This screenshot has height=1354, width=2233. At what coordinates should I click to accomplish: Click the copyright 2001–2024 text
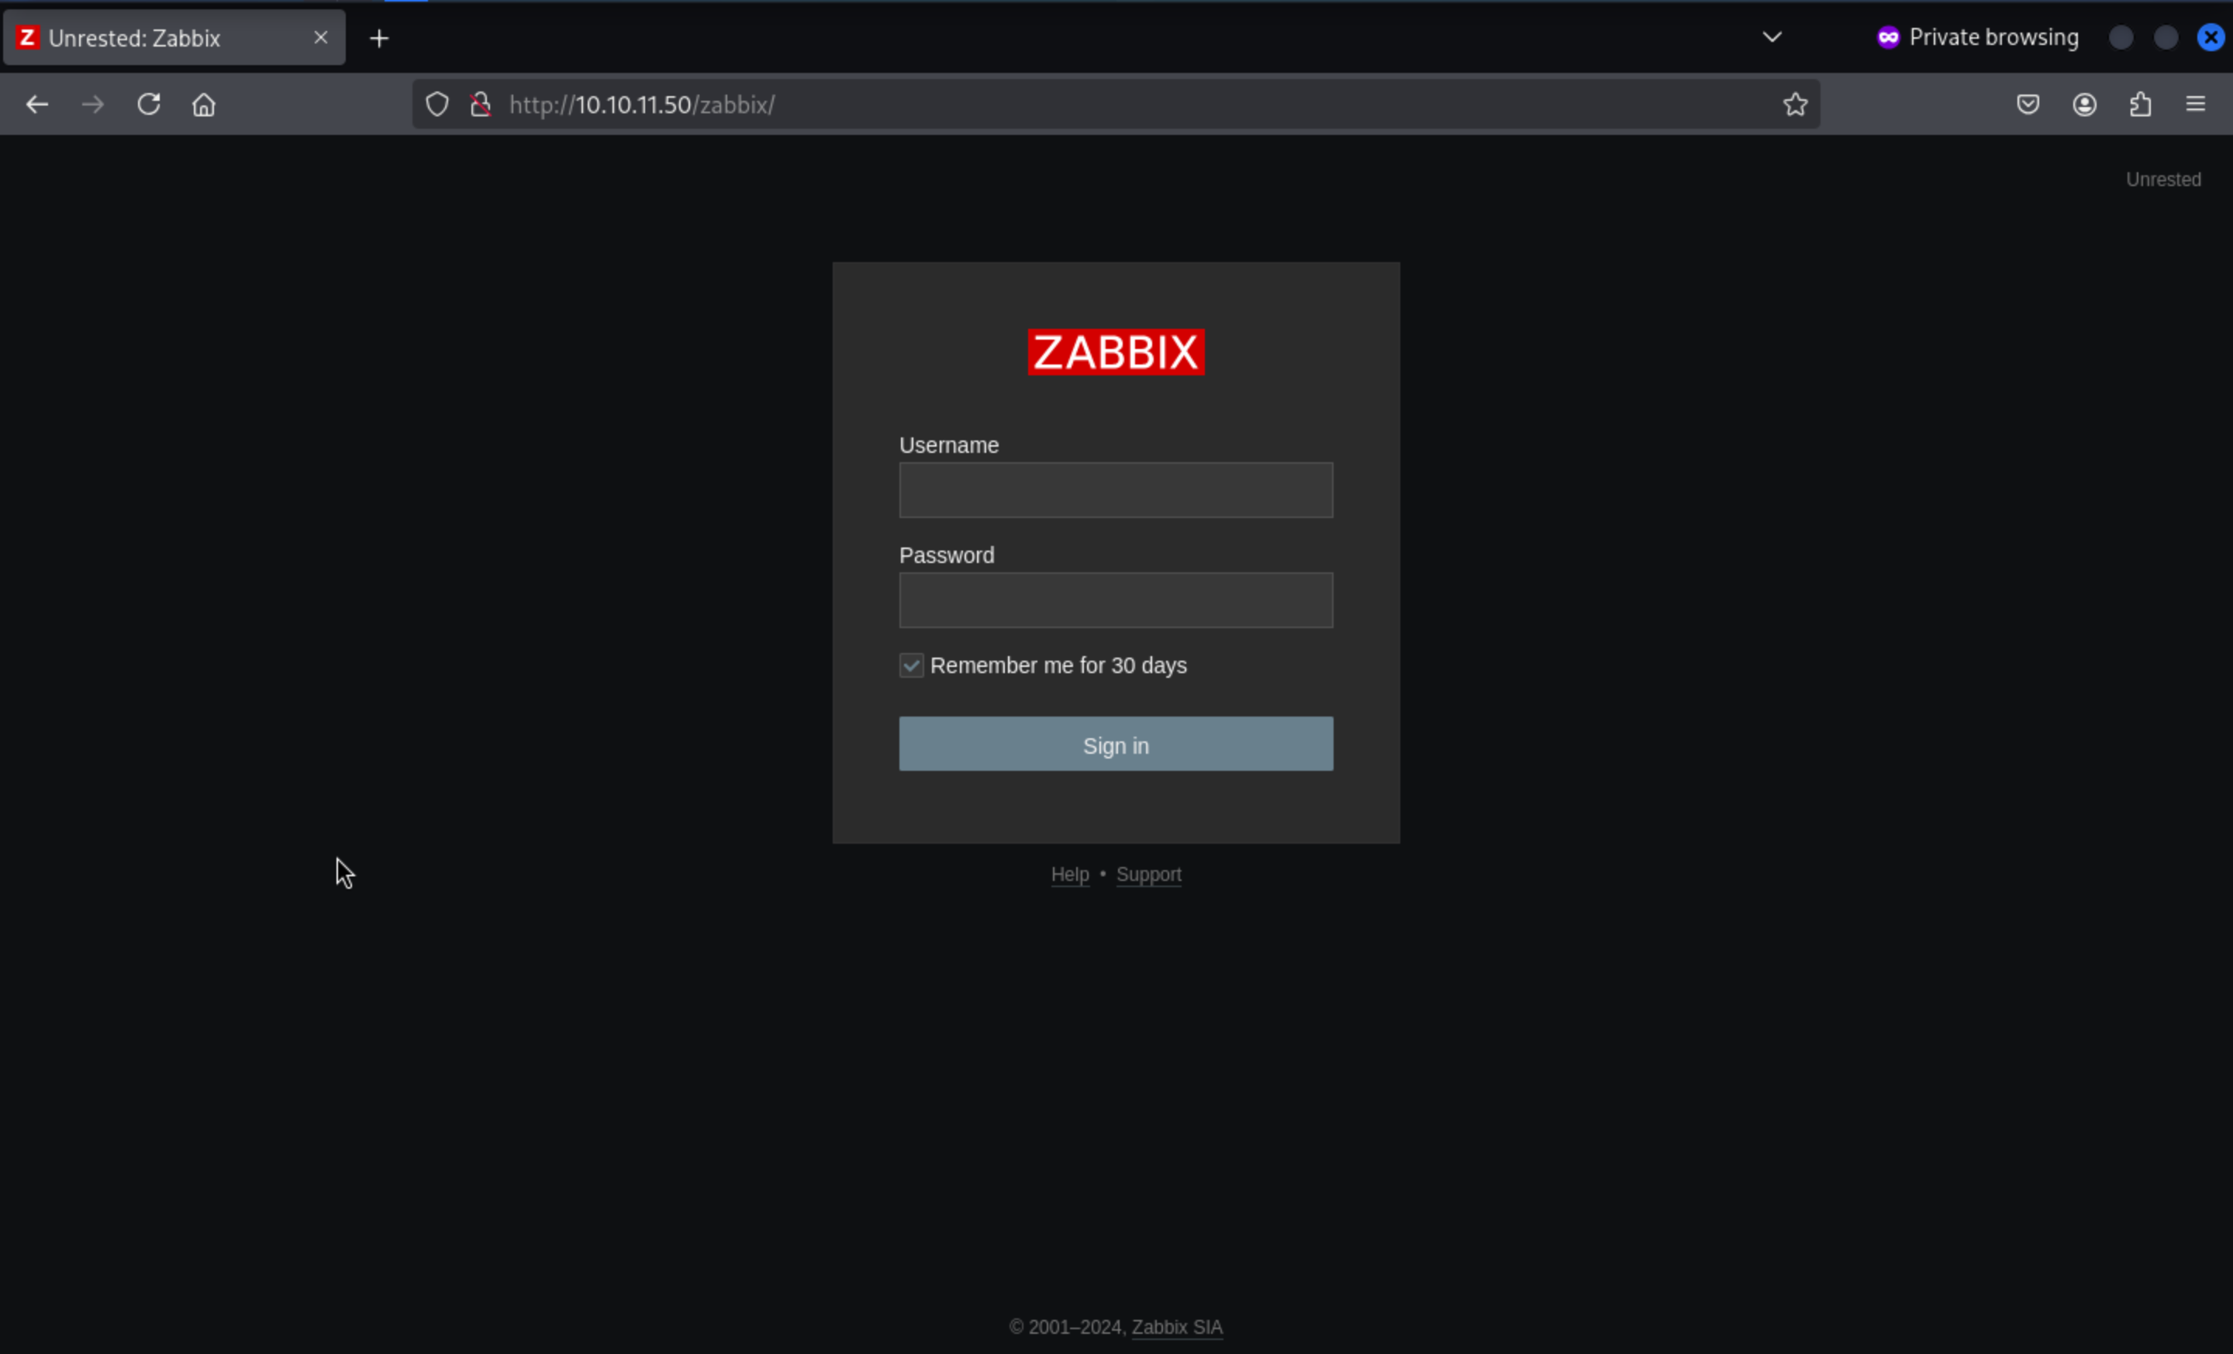pyautogui.click(x=1067, y=1327)
